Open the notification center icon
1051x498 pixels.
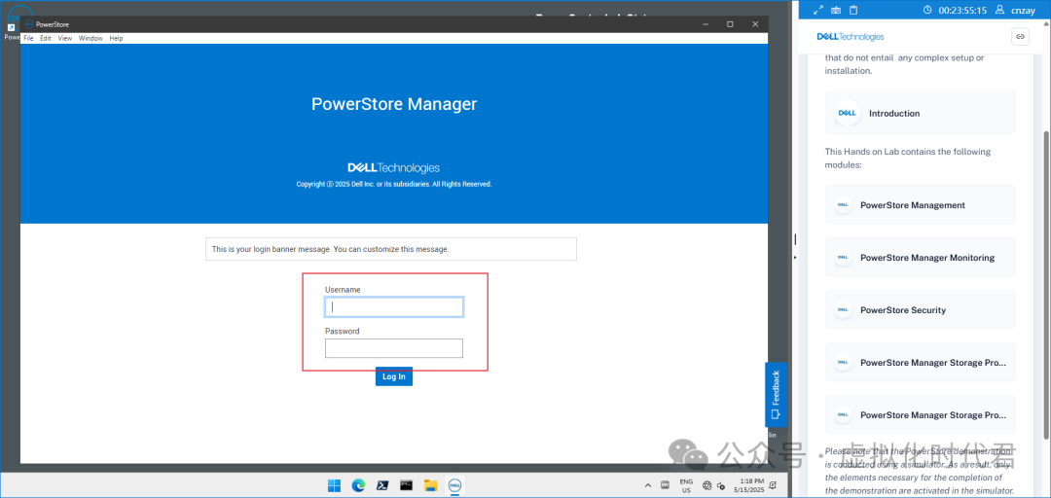pyautogui.click(x=773, y=485)
